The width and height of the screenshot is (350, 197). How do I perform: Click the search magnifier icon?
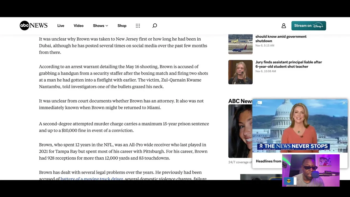pyautogui.click(x=154, y=26)
